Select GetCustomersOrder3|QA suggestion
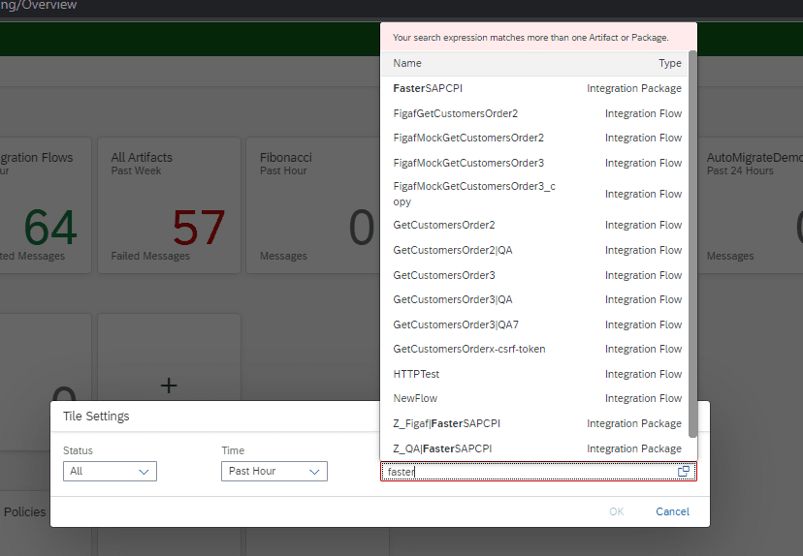The width and height of the screenshot is (803, 556). pos(536,299)
